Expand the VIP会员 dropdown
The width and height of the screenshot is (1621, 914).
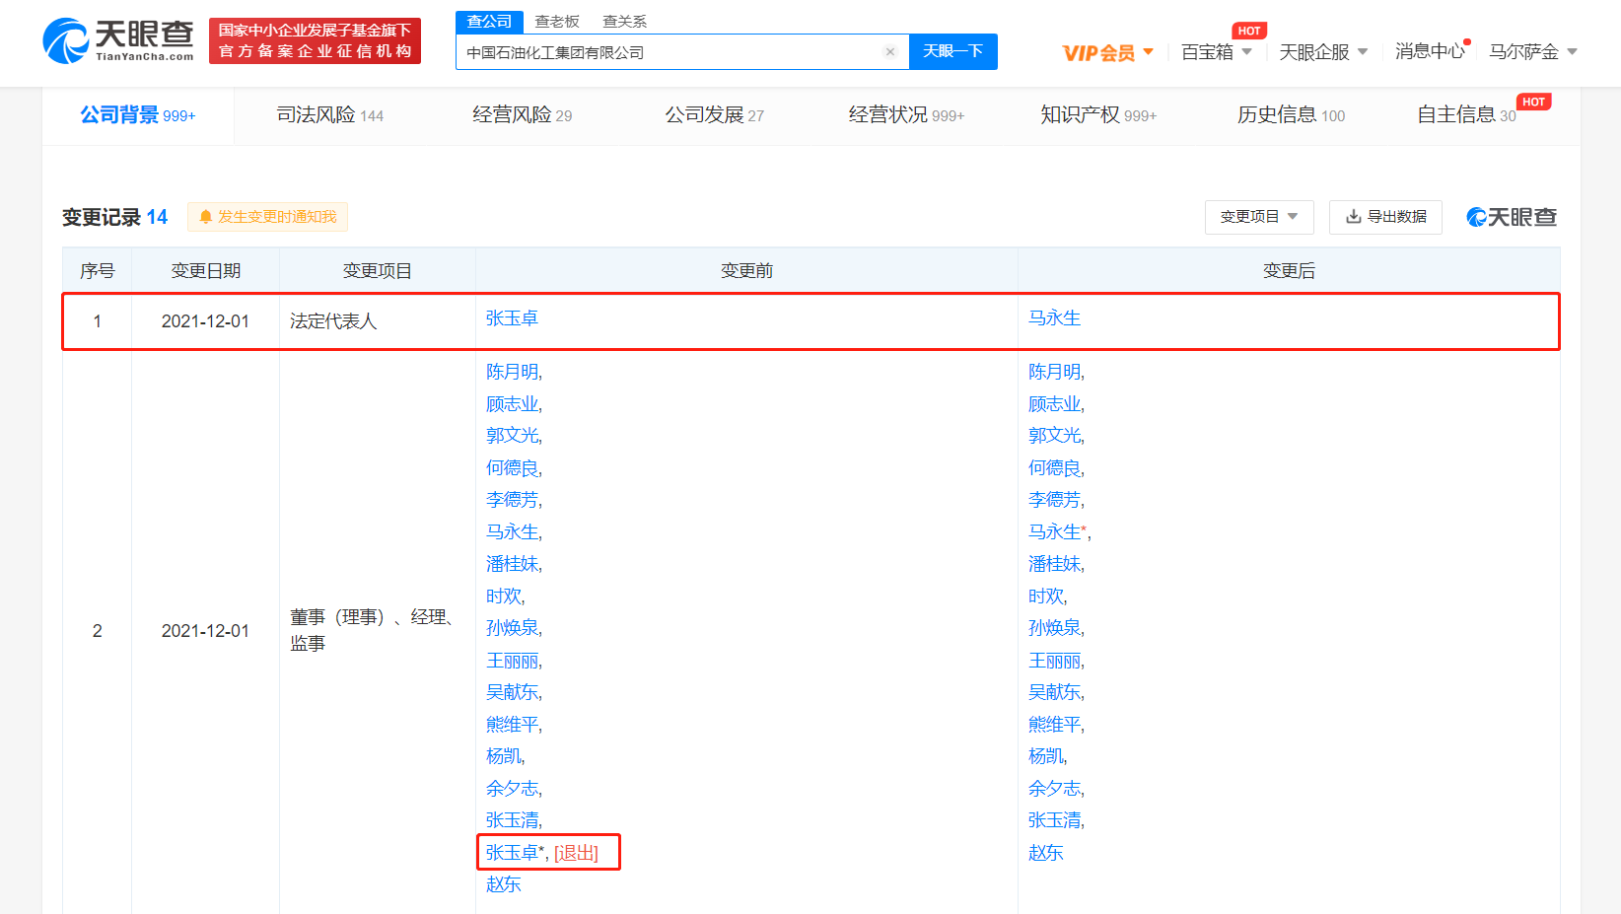1107,52
